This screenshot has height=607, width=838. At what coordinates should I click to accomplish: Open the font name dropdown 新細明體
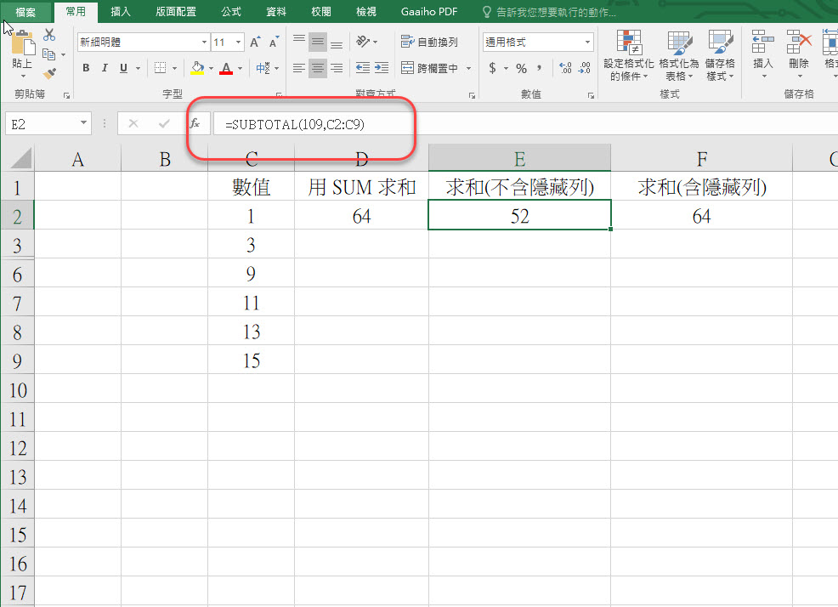(x=204, y=43)
